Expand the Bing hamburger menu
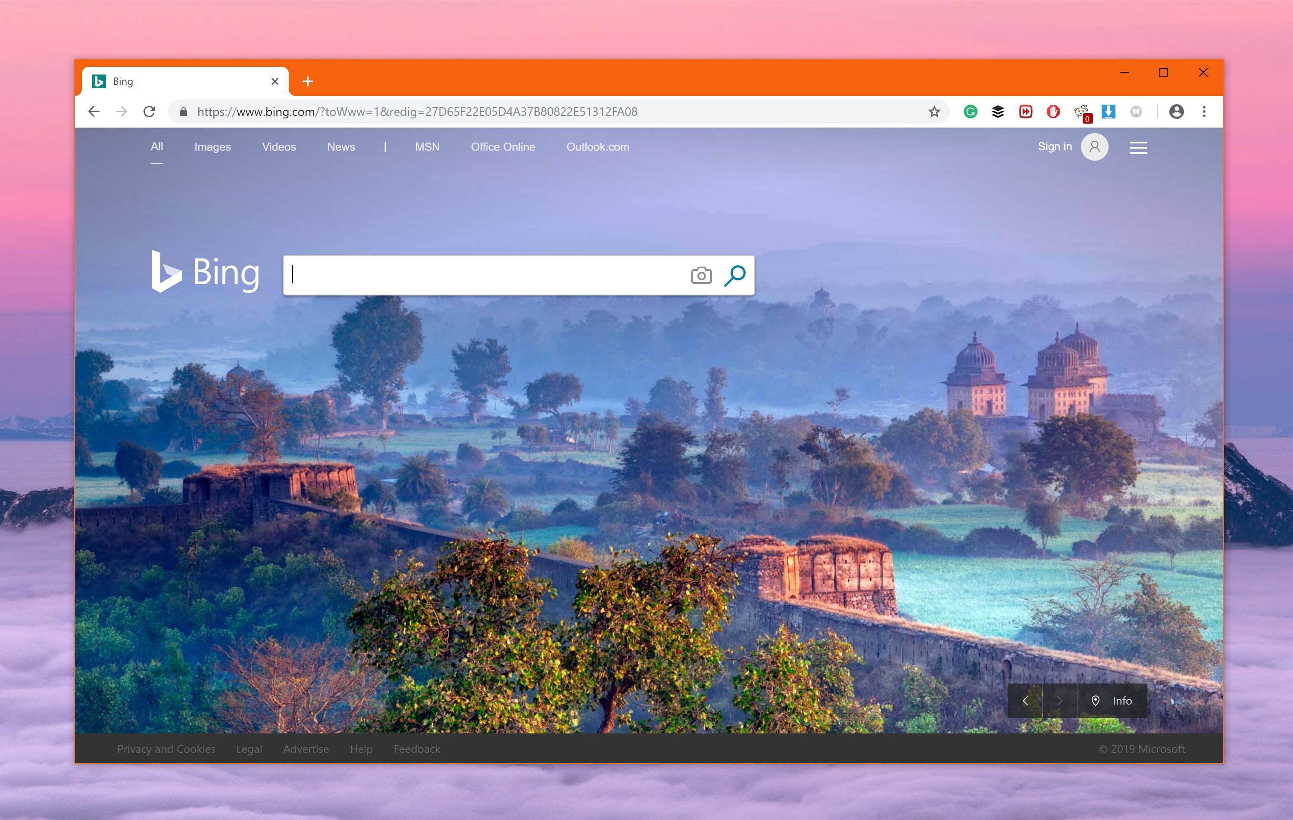 coord(1138,147)
